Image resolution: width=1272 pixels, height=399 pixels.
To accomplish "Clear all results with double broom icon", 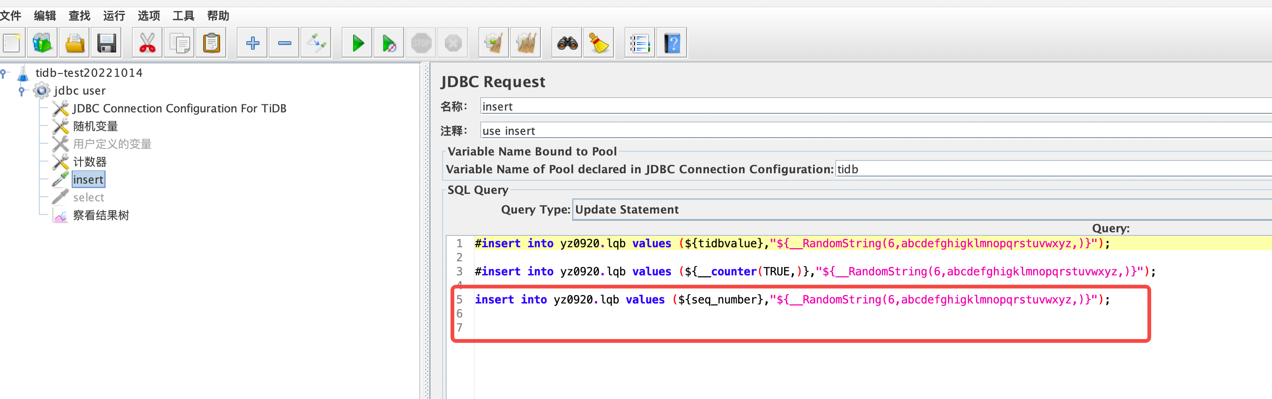I will 526,43.
